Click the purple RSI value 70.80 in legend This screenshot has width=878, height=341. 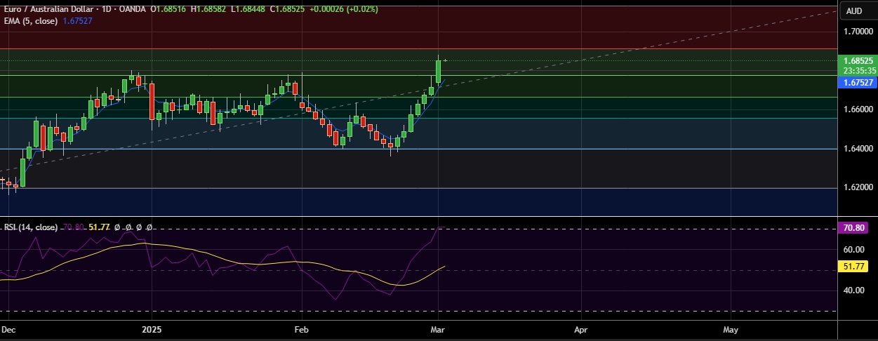74,227
